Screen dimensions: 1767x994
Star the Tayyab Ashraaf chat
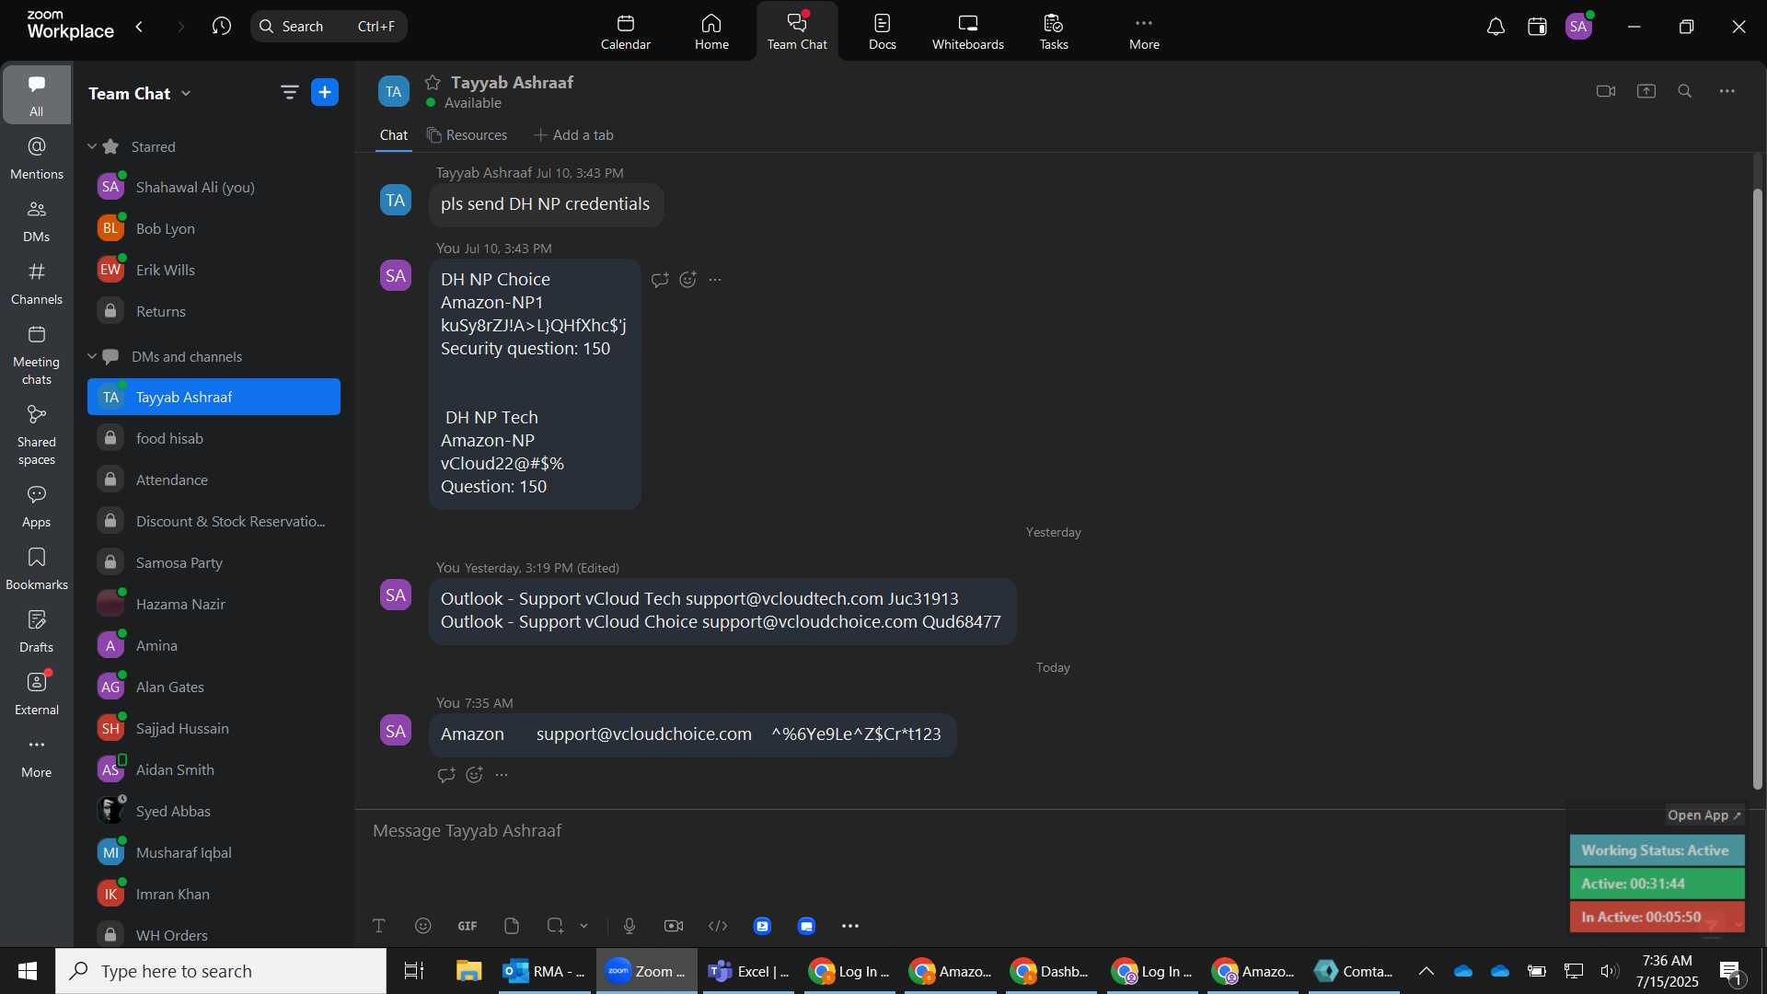[x=433, y=82]
